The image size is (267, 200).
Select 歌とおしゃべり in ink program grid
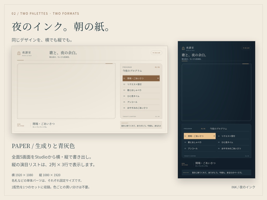point(199,142)
